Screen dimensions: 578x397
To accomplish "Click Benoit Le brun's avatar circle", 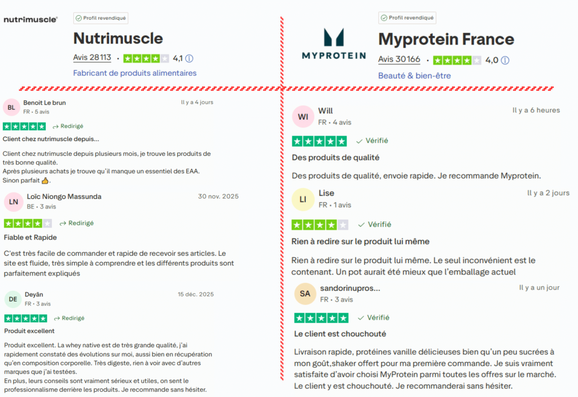I will pos(12,107).
